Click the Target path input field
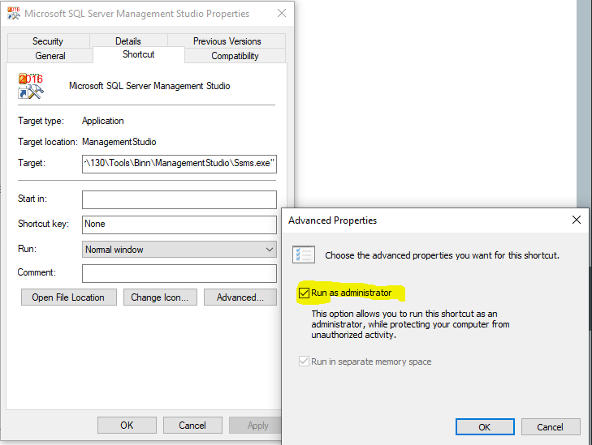The image size is (592, 445). (179, 164)
